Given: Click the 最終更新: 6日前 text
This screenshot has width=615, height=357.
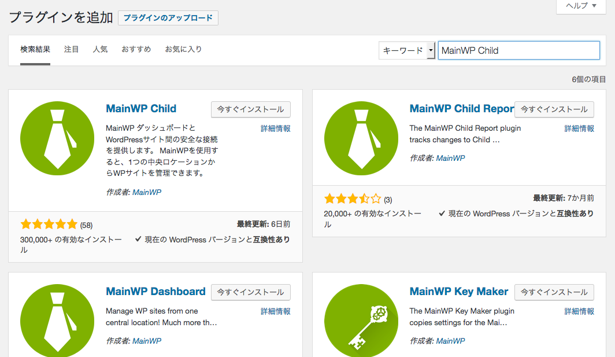Looking at the screenshot, I should pos(264,224).
